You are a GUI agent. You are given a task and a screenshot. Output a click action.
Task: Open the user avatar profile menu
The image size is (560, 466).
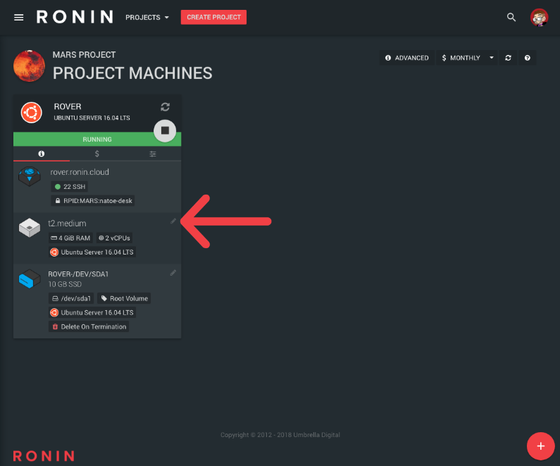(539, 18)
